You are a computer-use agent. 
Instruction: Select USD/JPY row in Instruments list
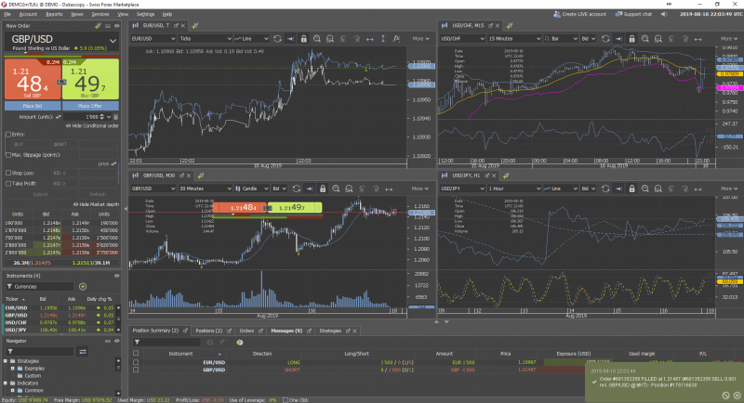coord(60,330)
